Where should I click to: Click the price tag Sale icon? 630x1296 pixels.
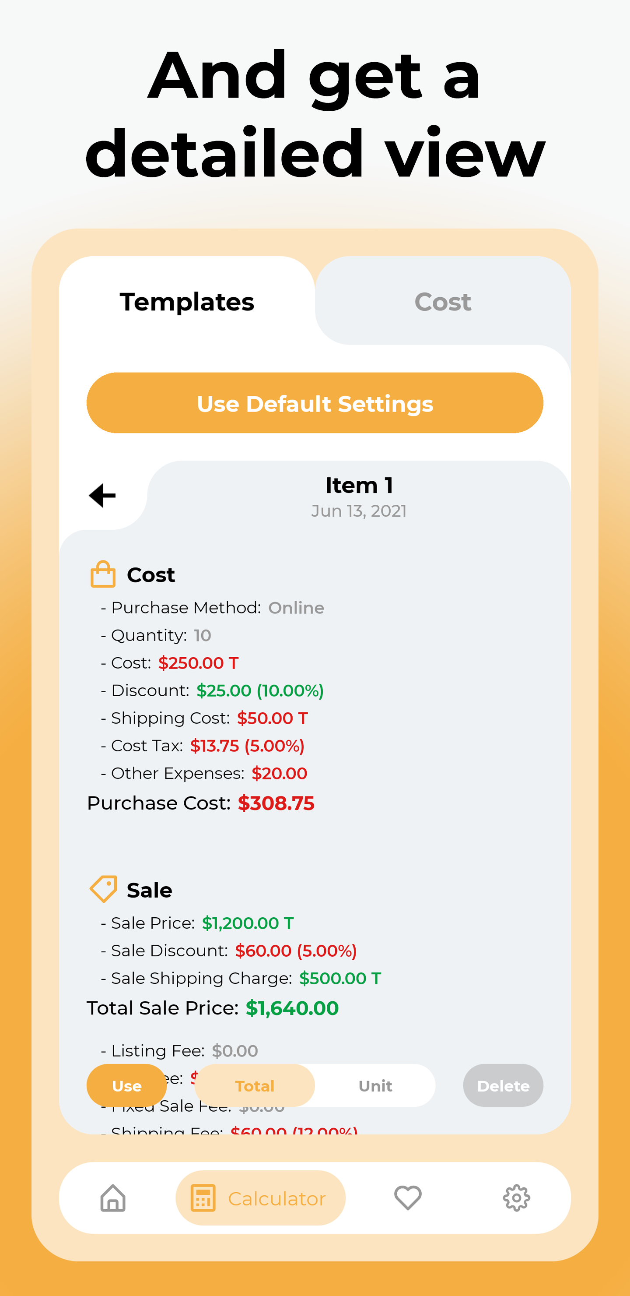tap(104, 889)
